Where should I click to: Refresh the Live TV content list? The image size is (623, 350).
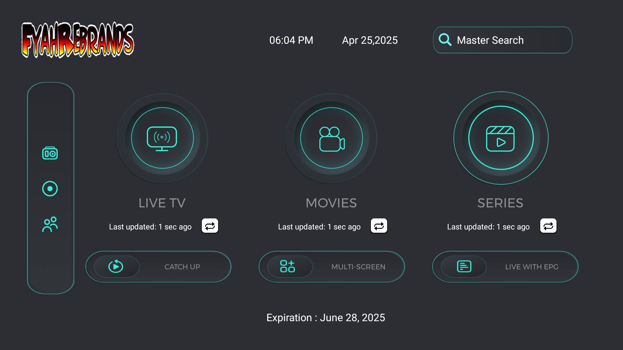click(x=210, y=226)
